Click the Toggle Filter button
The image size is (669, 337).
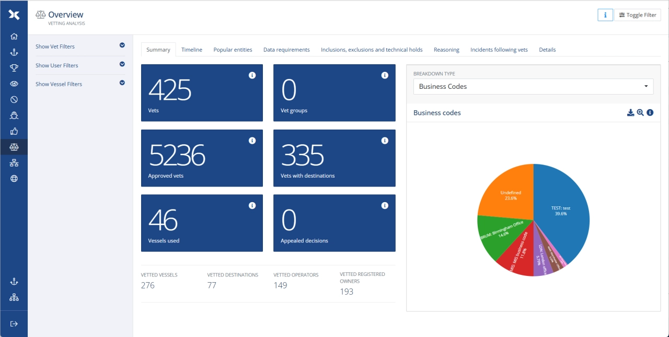(x=638, y=15)
